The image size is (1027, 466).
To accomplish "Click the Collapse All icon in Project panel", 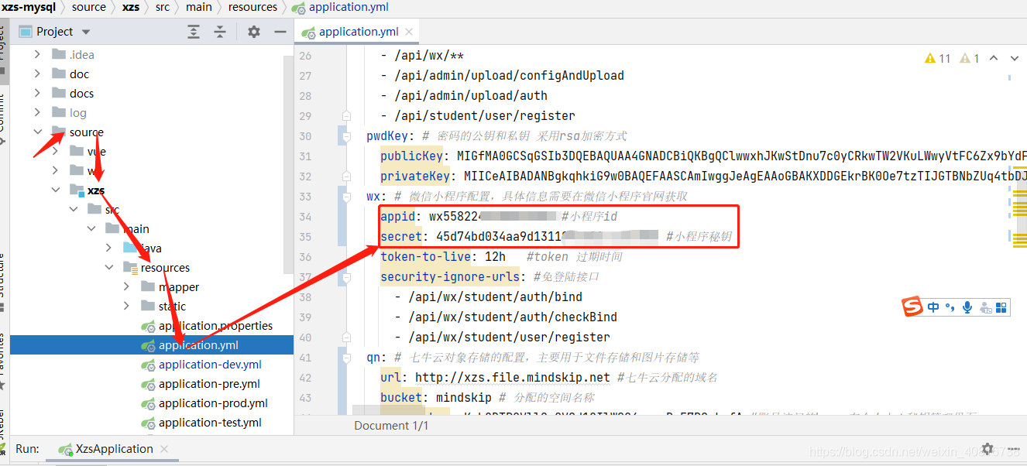I will 220,32.
